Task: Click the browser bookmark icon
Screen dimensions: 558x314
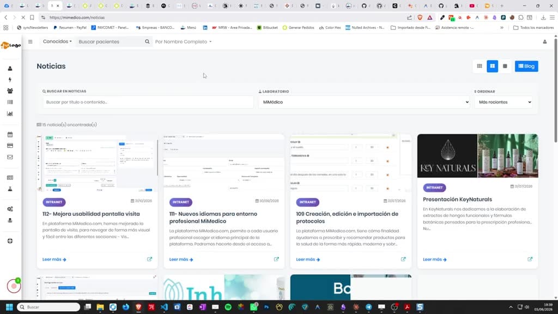Action: pos(32,17)
